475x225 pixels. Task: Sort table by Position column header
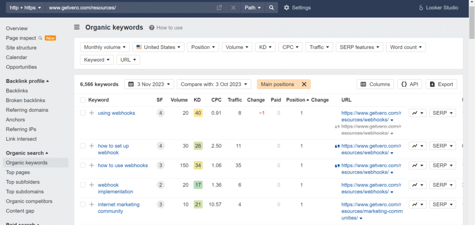298,100
